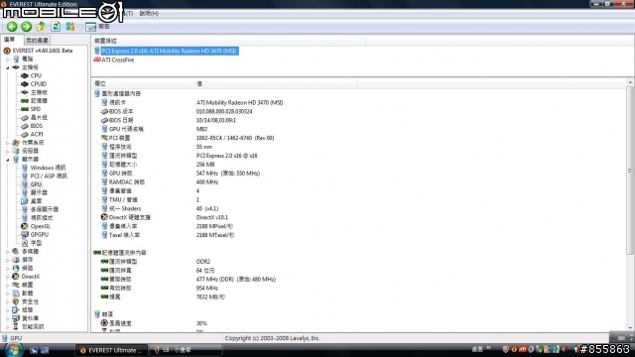
Task: Select the 55 nm process technology value
Action: coord(204,147)
